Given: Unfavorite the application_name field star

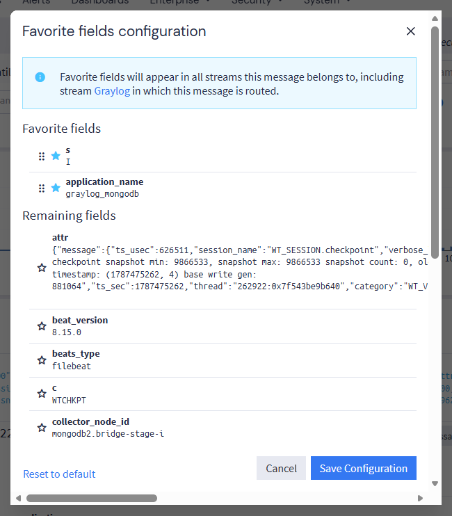Looking at the screenshot, I should tap(56, 188).
